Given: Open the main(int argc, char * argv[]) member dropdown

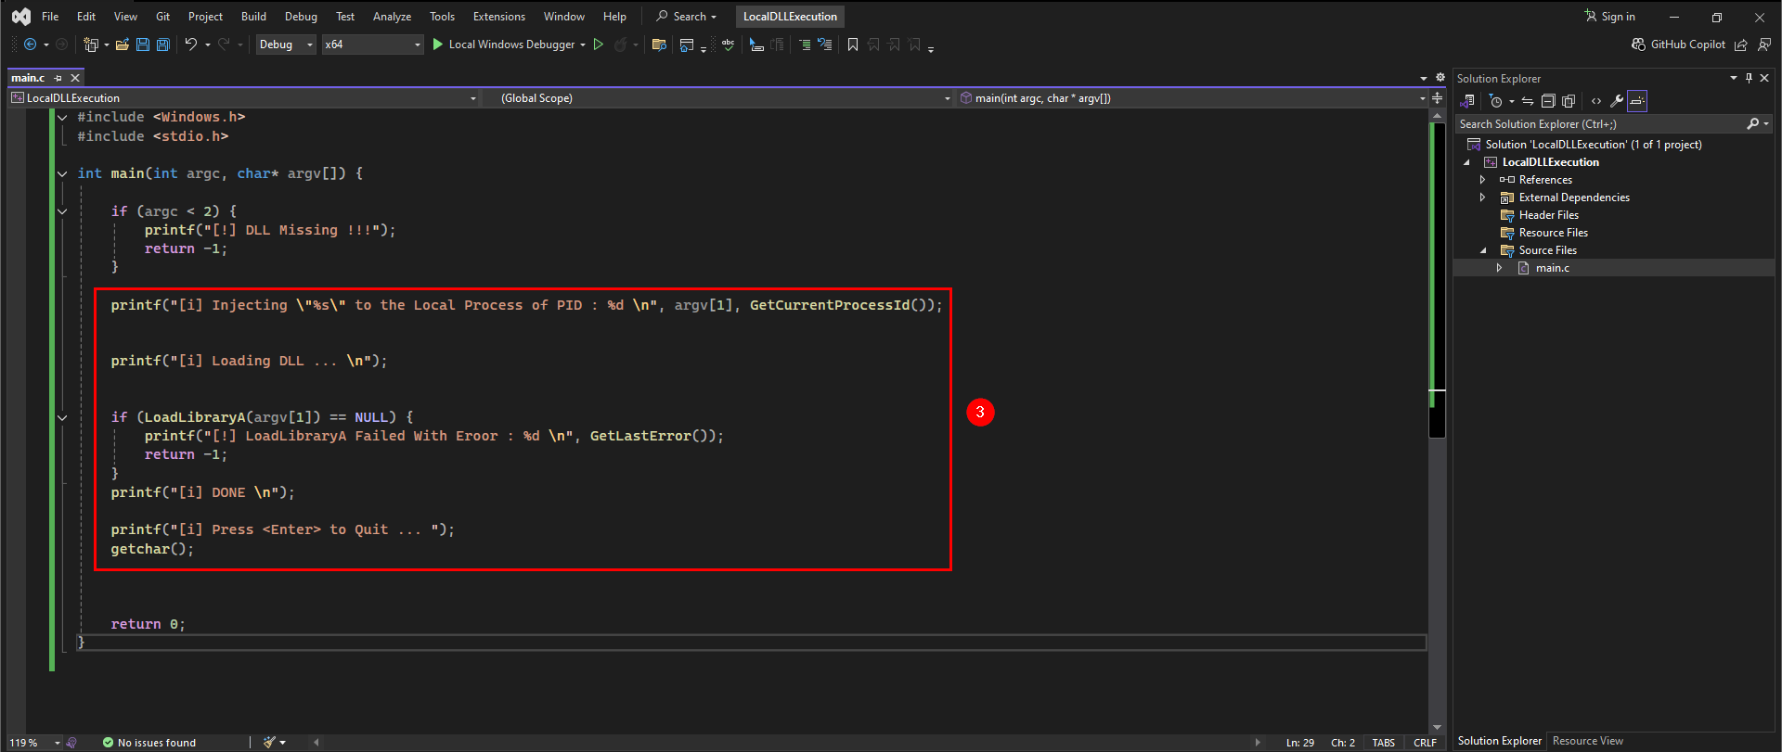Looking at the screenshot, I should (x=1192, y=98).
